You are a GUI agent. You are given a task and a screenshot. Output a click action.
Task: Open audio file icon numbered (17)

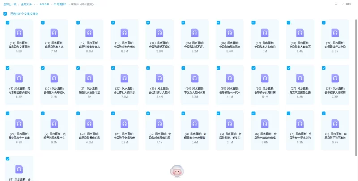click(x=265, y=33)
